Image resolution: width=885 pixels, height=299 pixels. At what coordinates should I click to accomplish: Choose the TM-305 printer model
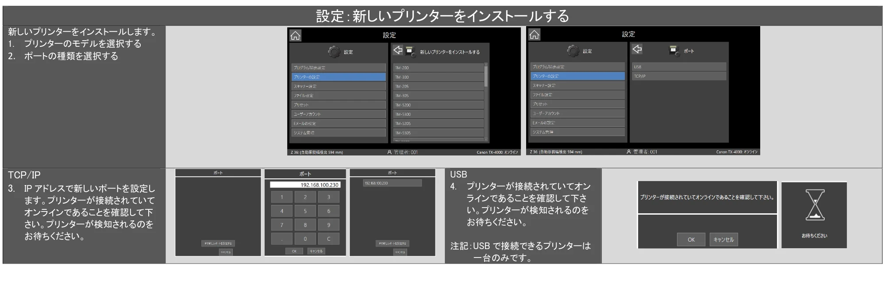[x=438, y=95]
